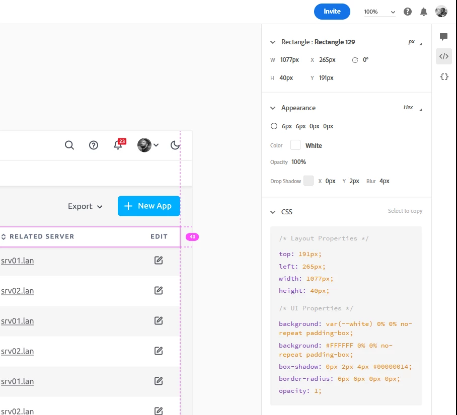Screen dimensions: 457x415
Task: Click the Drop Shadow color swatch
Action: pyautogui.click(x=309, y=181)
